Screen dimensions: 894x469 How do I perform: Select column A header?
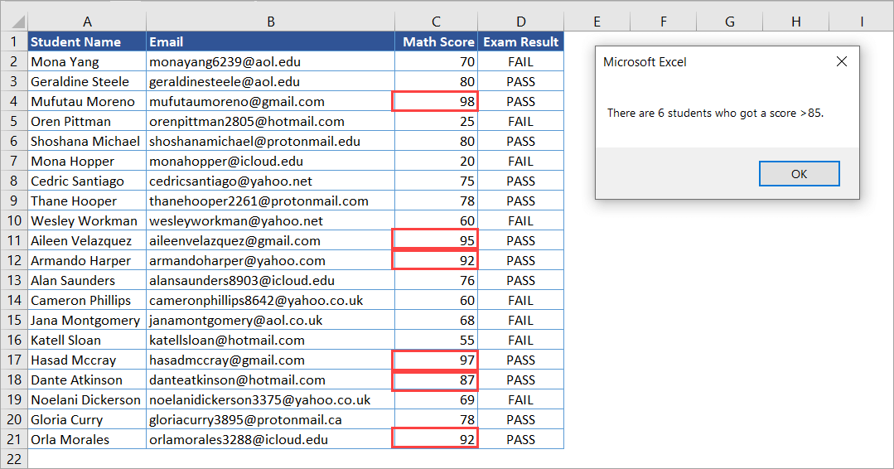click(x=87, y=22)
